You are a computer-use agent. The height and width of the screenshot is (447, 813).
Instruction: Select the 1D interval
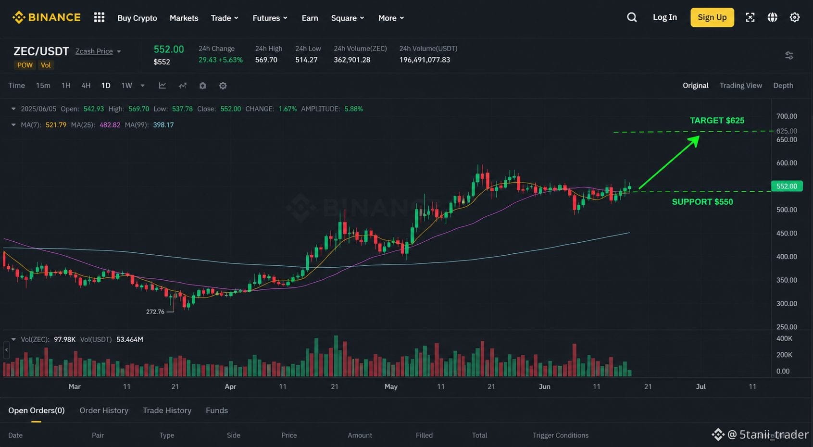pos(106,86)
